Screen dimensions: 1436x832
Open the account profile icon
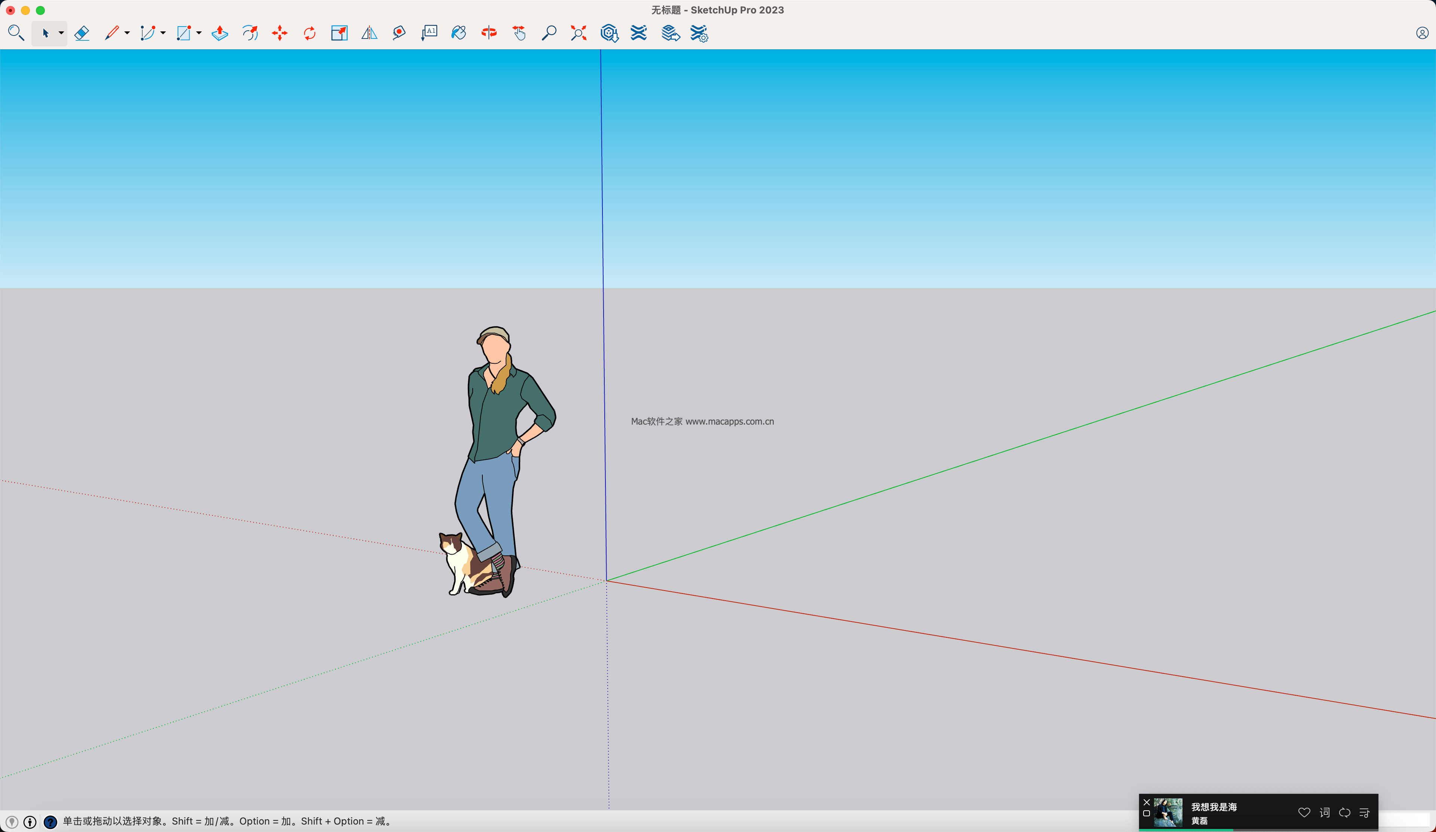point(1422,33)
